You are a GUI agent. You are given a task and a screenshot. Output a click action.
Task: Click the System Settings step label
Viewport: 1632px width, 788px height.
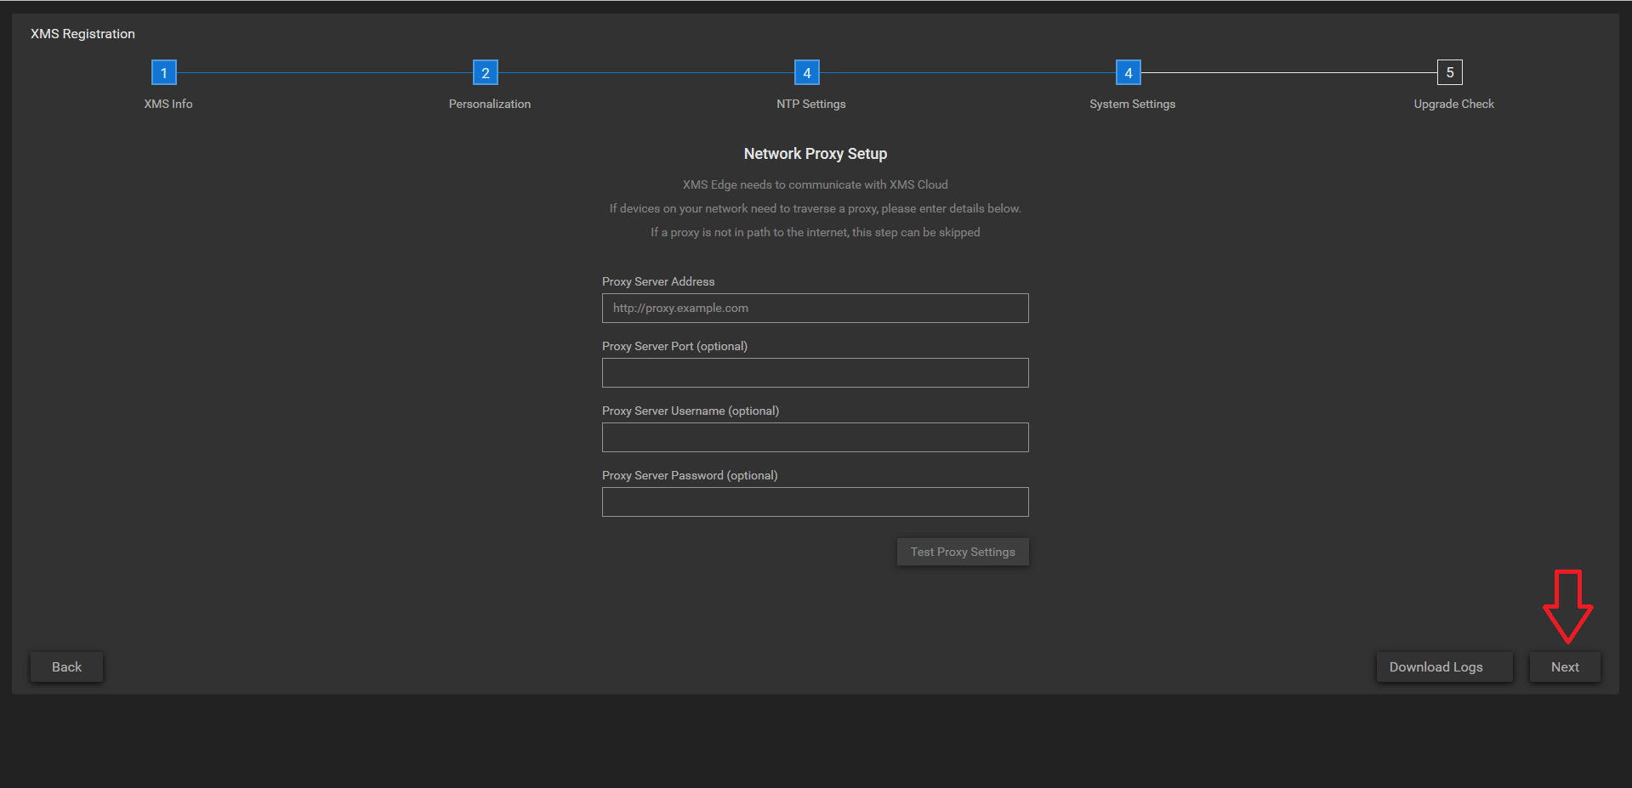[x=1133, y=104]
